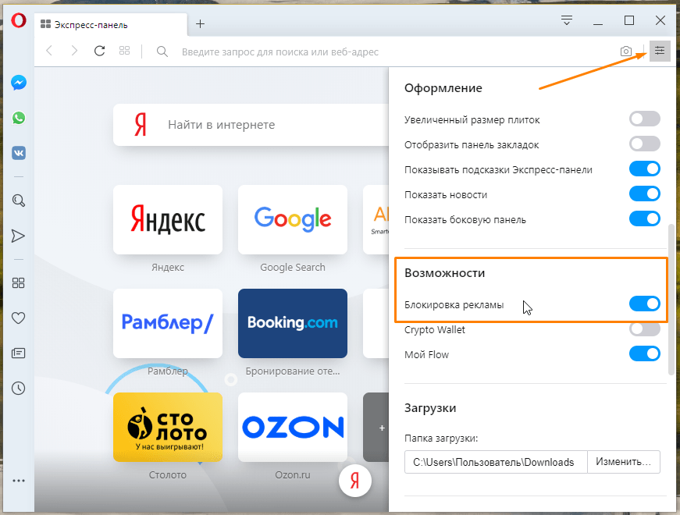The width and height of the screenshot is (680, 515).
Task: Open WhatsApp in sidebar
Action: click(x=19, y=118)
